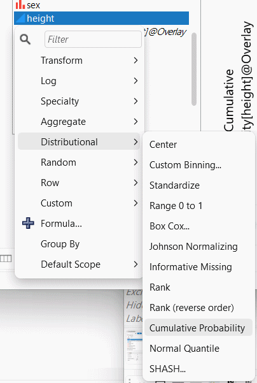Expand the Aggregate submenu arrow

(x=135, y=121)
